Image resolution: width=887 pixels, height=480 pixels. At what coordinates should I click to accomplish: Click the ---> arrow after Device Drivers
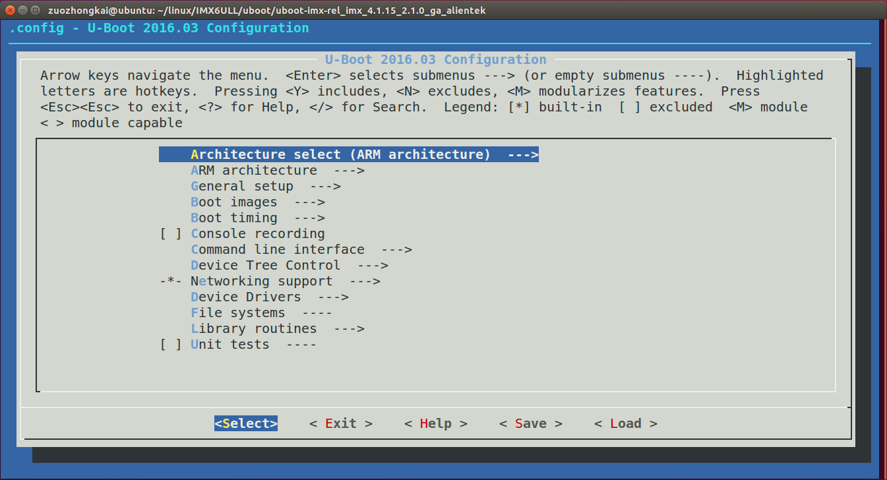coord(333,297)
